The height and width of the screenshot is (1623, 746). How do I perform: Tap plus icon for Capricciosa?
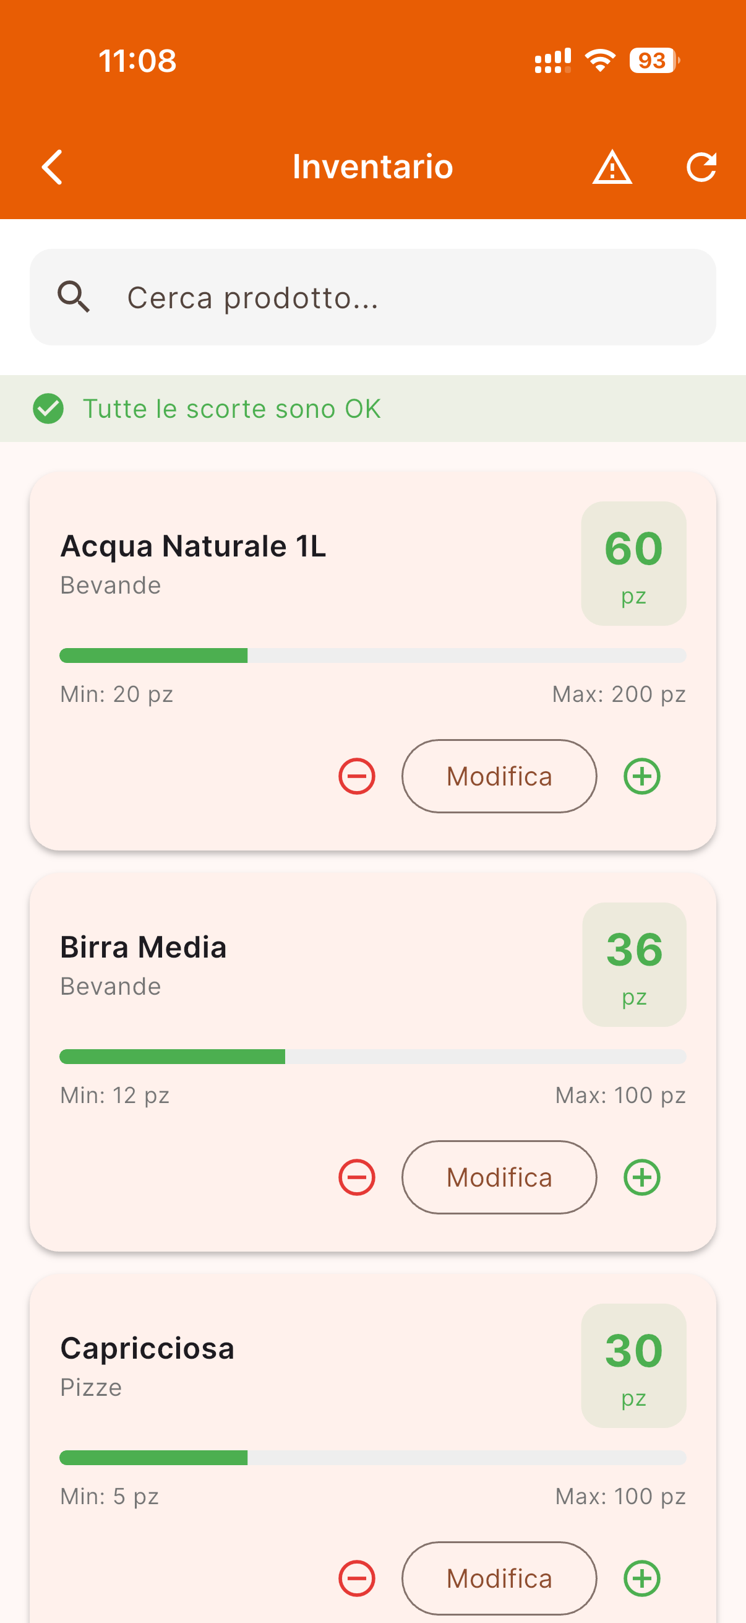641,1578
